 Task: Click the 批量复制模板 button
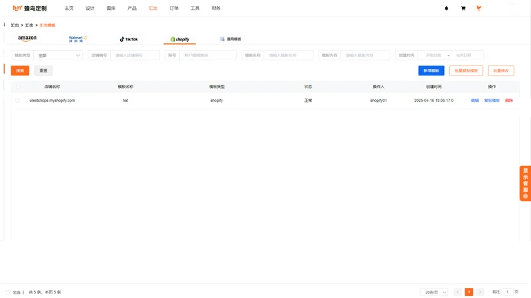pyautogui.click(x=466, y=71)
